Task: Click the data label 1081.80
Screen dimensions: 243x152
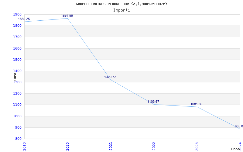Action: pos(196,104)
